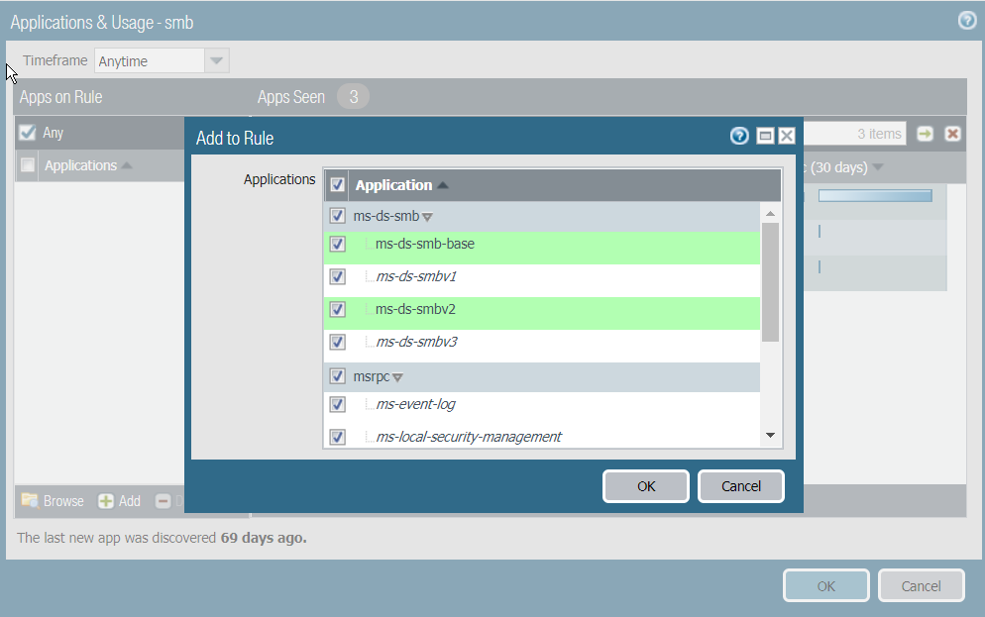
Task: Select the ms-local-security-management row text
Action: click(469, 436)
